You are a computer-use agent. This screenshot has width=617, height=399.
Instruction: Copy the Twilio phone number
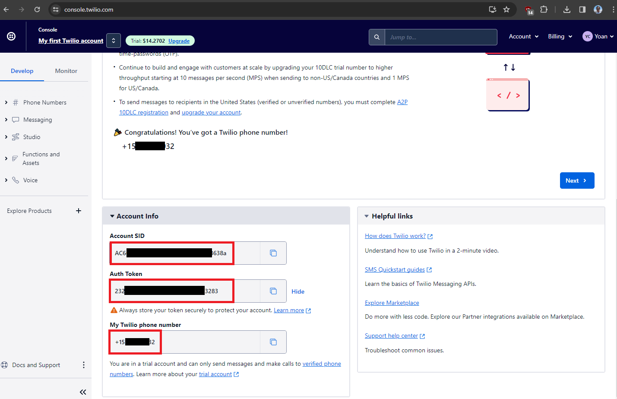pos(273,342)
